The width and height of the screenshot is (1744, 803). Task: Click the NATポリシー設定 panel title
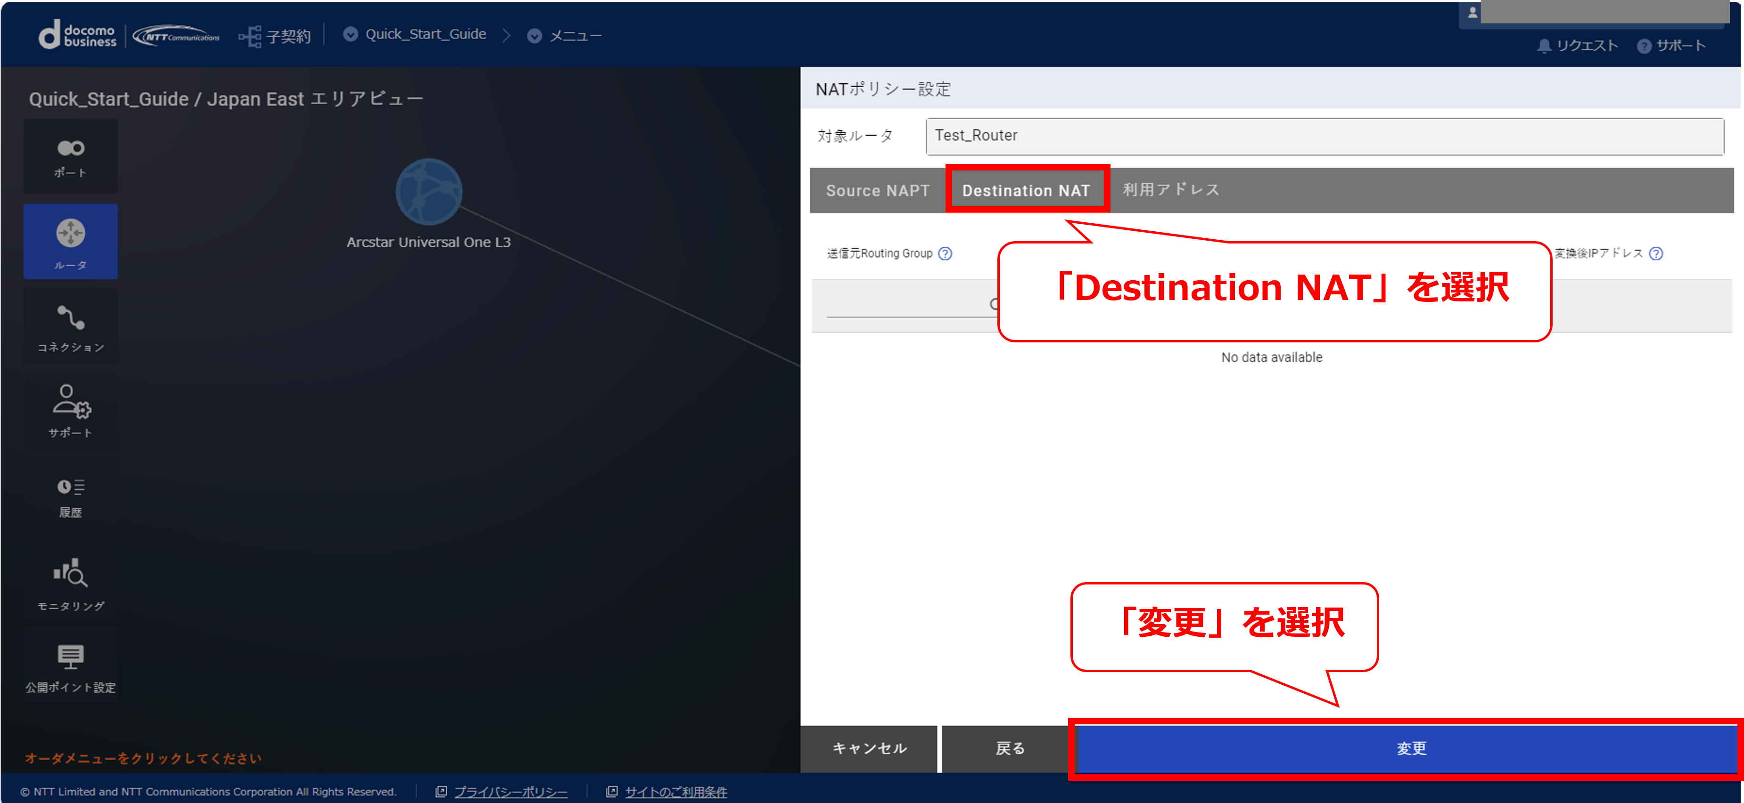(883, 89)
